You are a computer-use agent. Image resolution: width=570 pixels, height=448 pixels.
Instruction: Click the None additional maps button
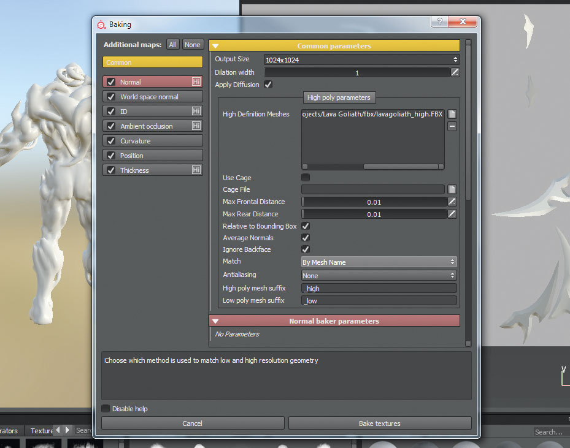click(192, 45)
